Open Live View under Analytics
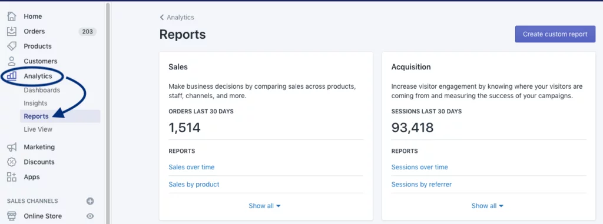603x224 pixels. coord(38,129)
